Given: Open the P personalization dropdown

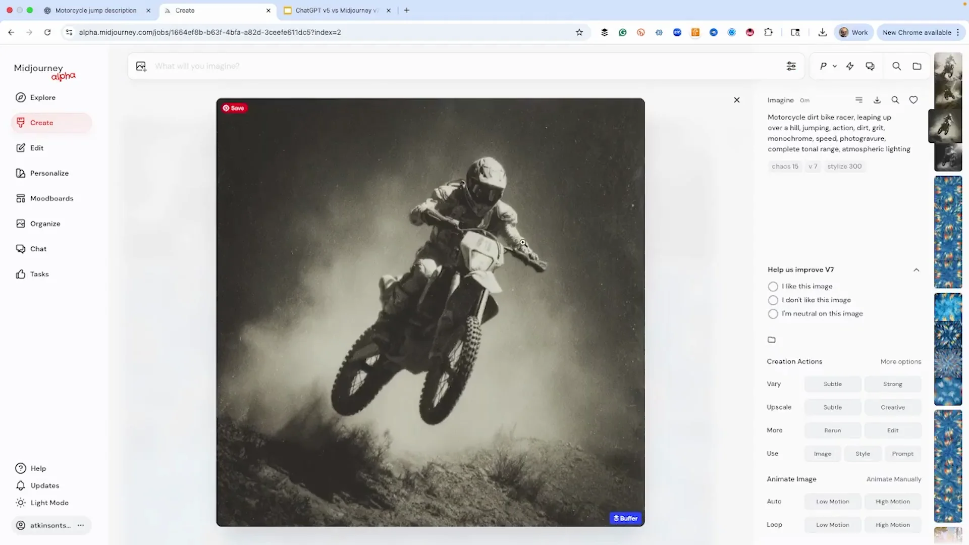Looking at the screenshot, I should click(x=828, y=66).
